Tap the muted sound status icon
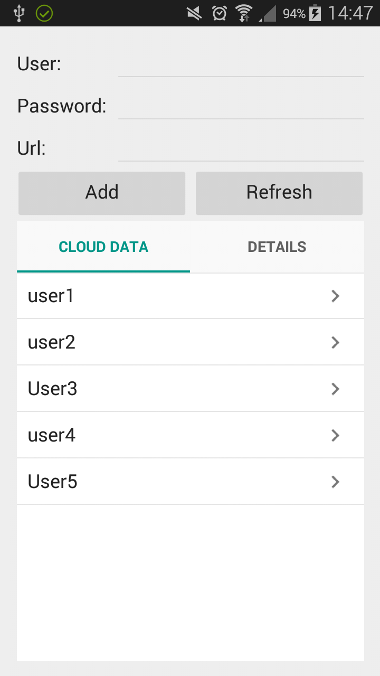Screen dimensions: 380x676 (x=195, y=13)
